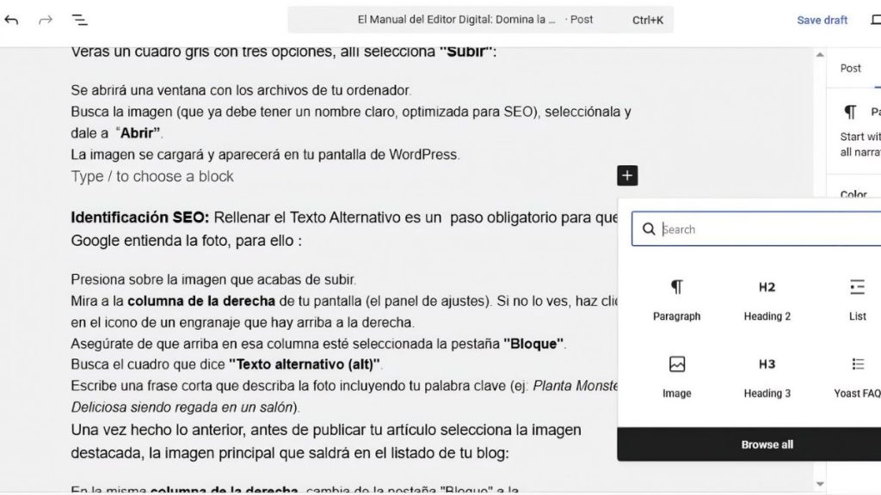Save draft of the post

(x=822, y=21)
